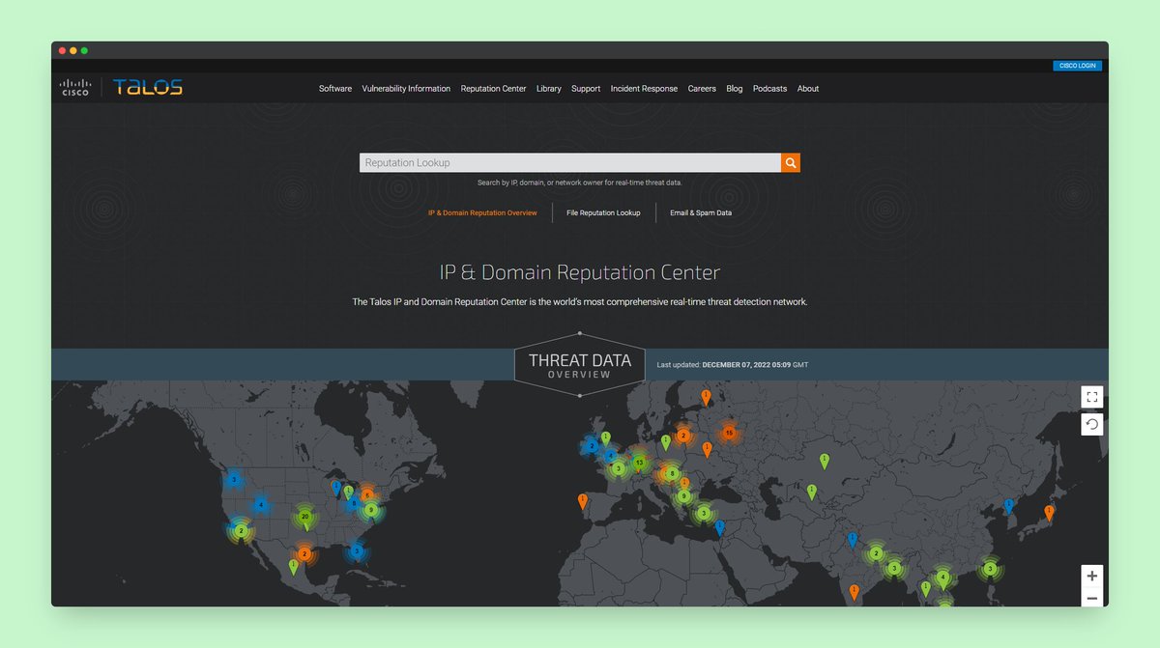The height and width of the screenshot is (648, 1160).
Task: Select the IP & Domain Reputation Overview tab
Action: point(482,212)
